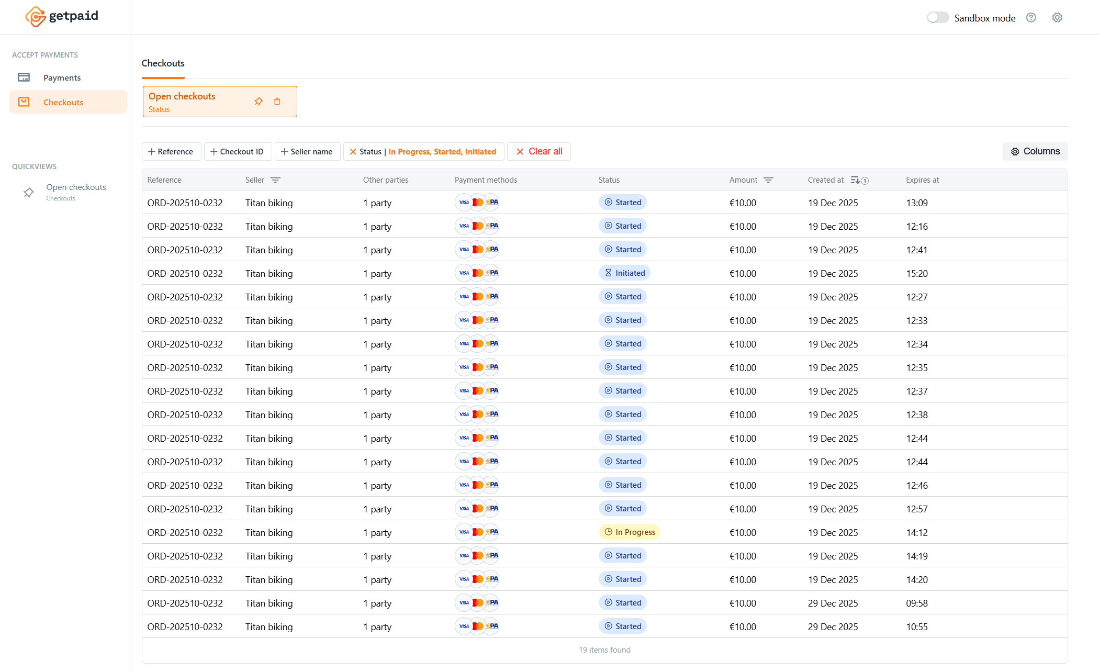Open the Columns settings

pyautogui.click(x=1035, y=151)
